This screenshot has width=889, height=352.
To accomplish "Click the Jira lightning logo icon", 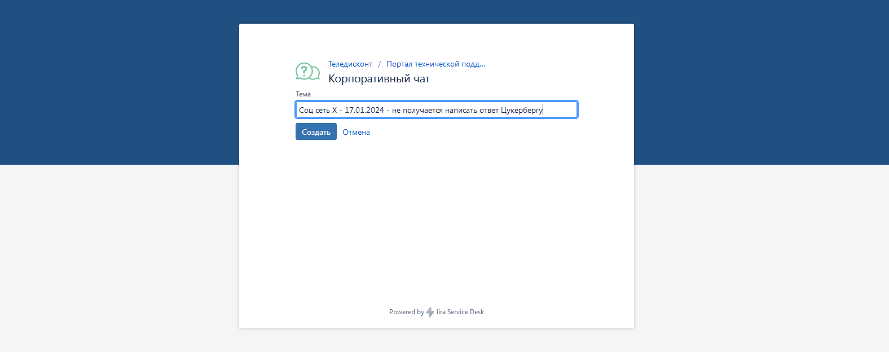I will pos(430,312).
